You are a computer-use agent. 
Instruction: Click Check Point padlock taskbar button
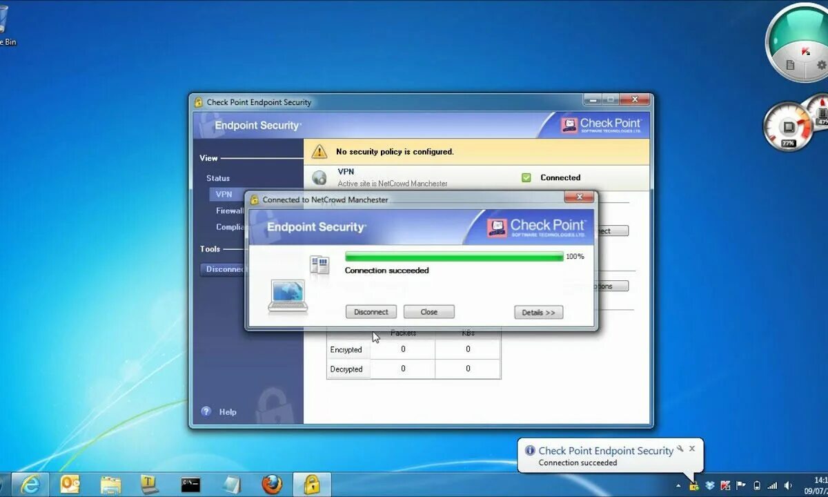[x=311, y=484]
